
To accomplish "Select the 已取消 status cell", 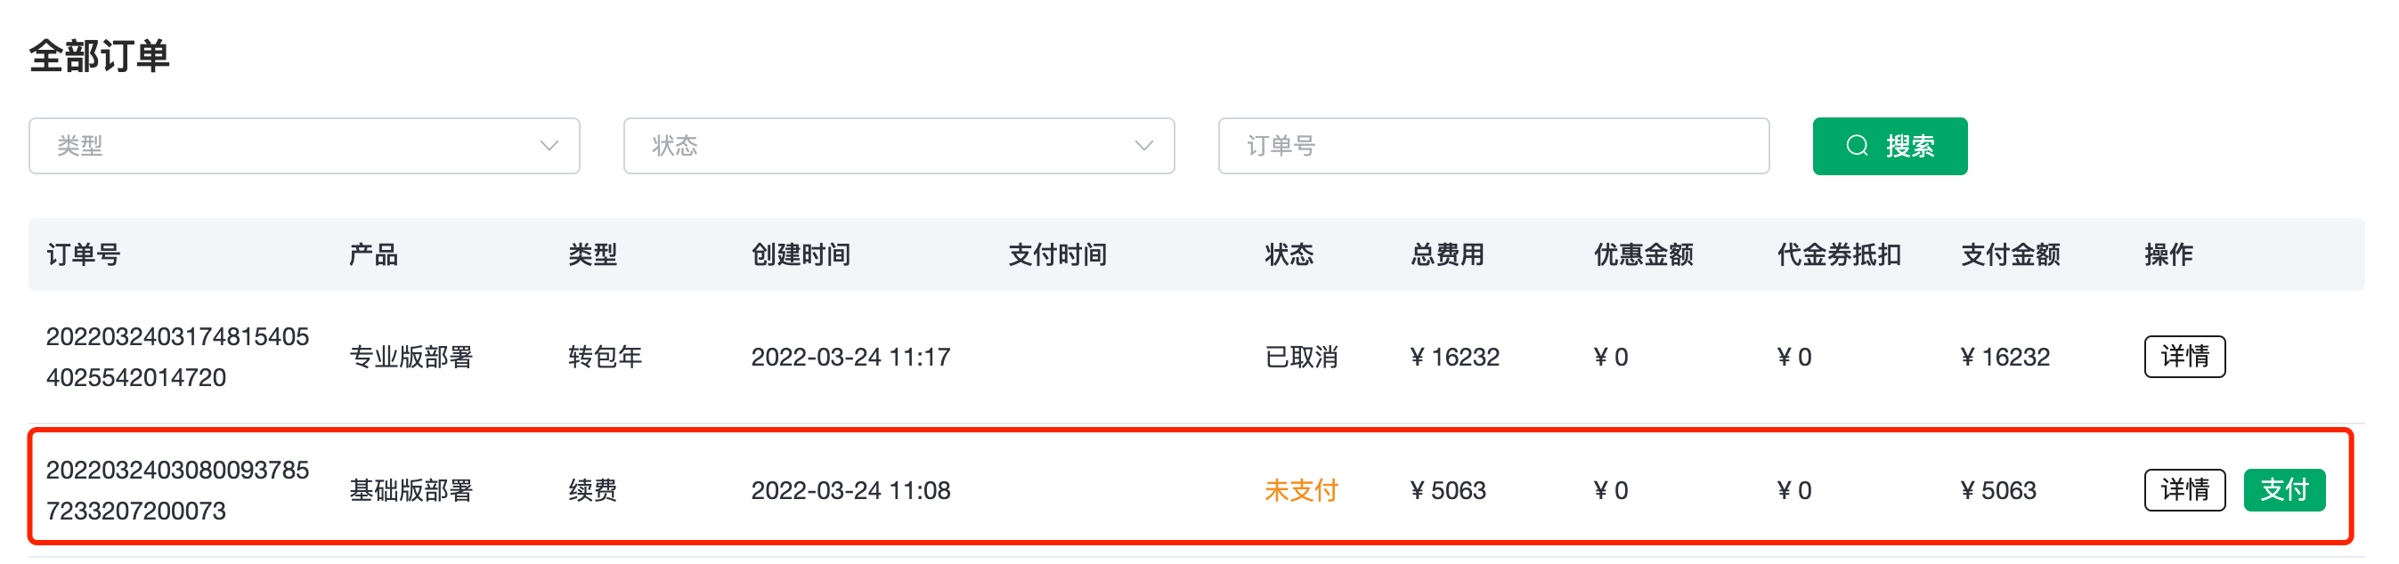I will (1300, 357).
